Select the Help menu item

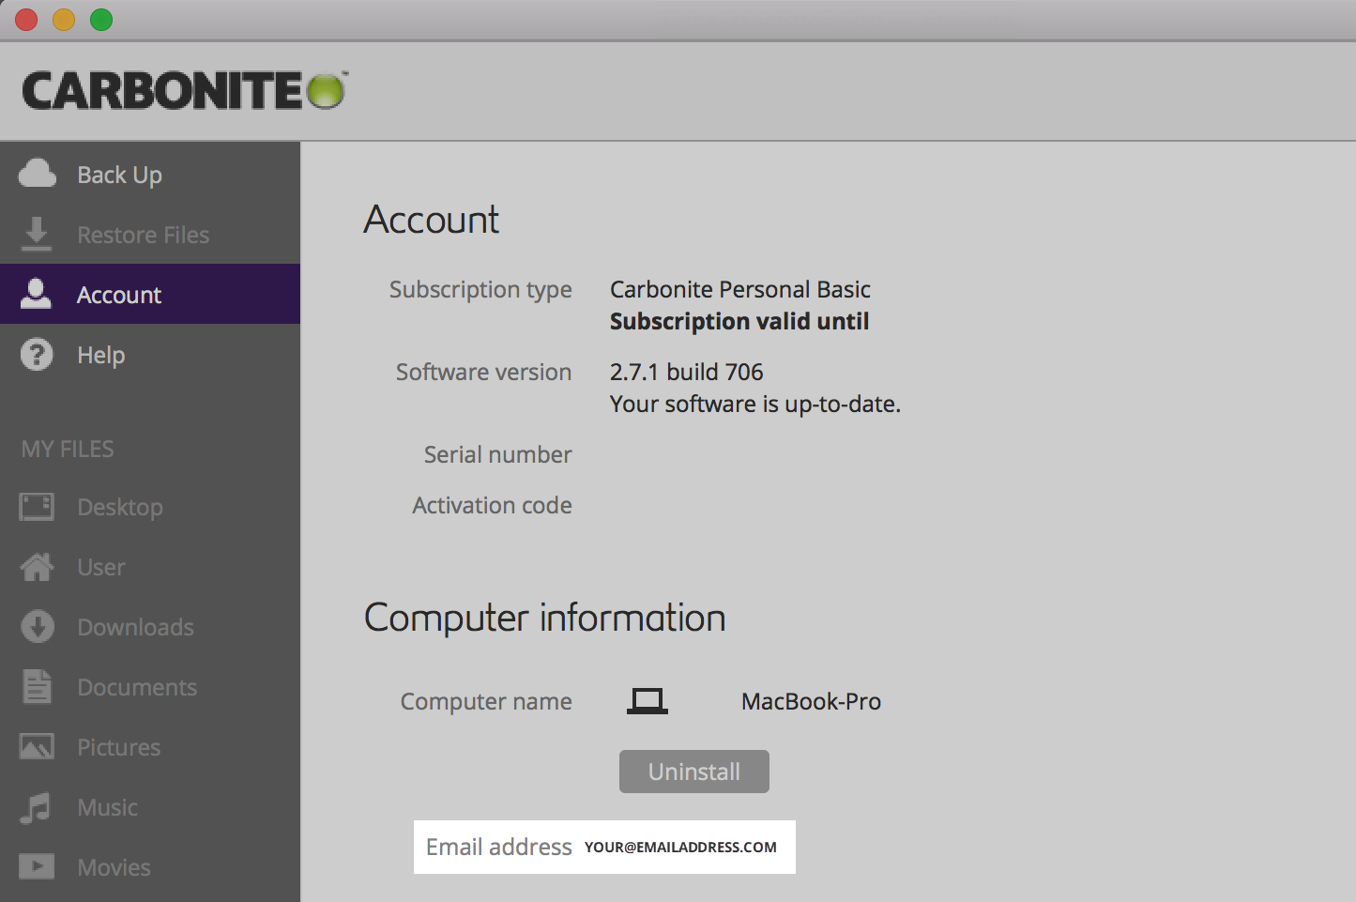point(100,355)
